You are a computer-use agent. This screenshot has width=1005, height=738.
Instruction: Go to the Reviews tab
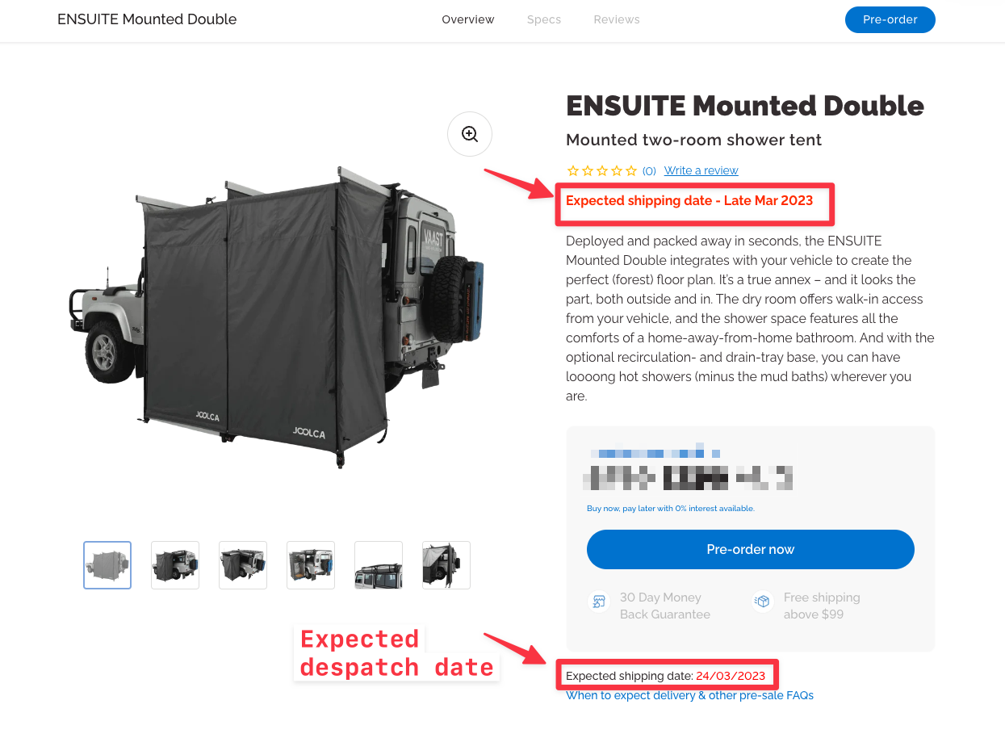pyautogui.click(x=616, y=19)
